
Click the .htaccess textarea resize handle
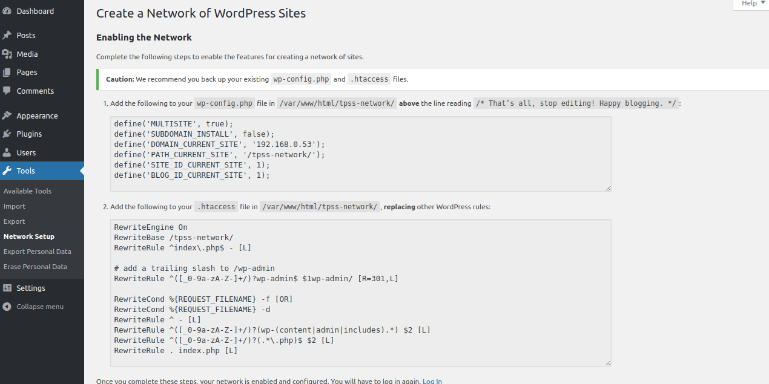[x=607, y=363]
